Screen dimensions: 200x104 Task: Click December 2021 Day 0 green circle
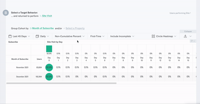coord(49,77)
